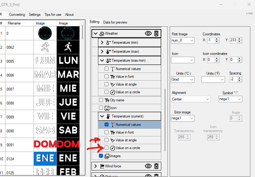Click the Icon picture-frame icon in Weather
This screenshot has width=255, height=177.
107,108
